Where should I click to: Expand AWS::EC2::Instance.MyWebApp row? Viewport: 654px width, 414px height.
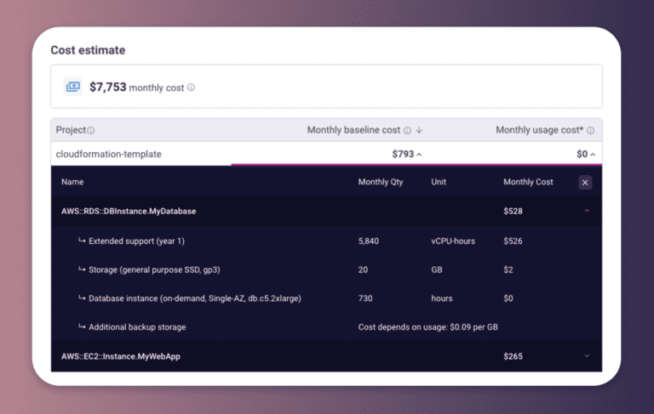pyautogui.click(x=587, y=356)
